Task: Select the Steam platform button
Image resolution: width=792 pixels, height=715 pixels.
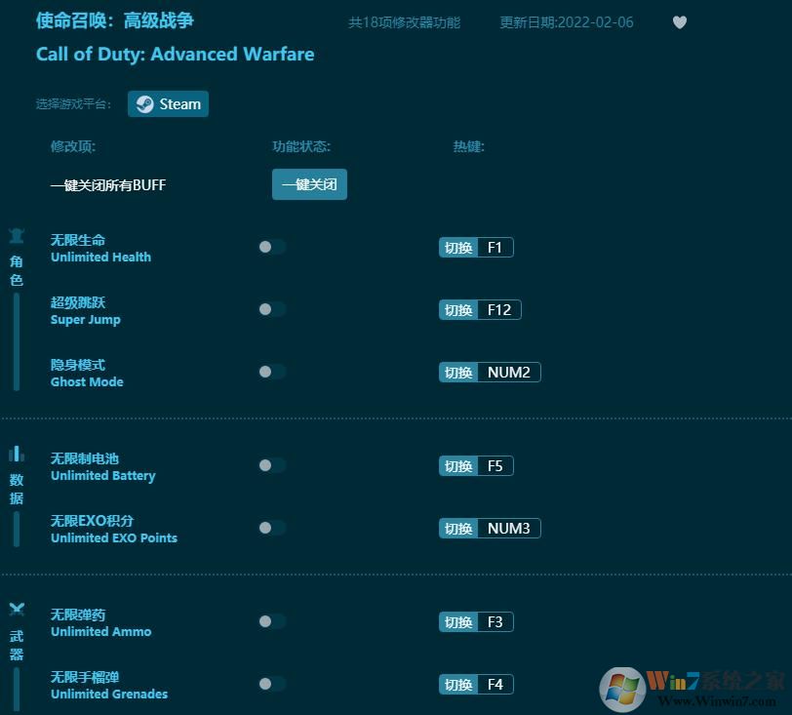Action: pyautogui.click(x=168, y=104)
